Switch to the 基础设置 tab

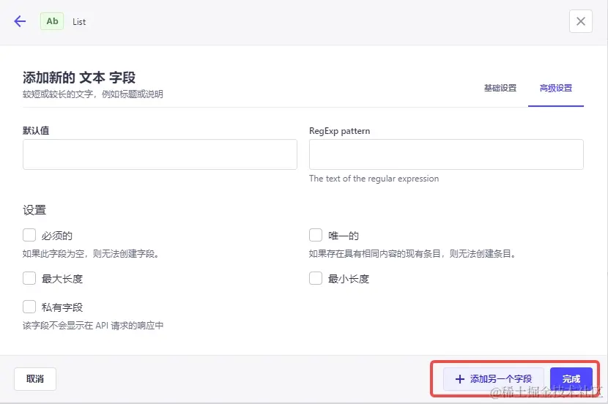[500, 88]
